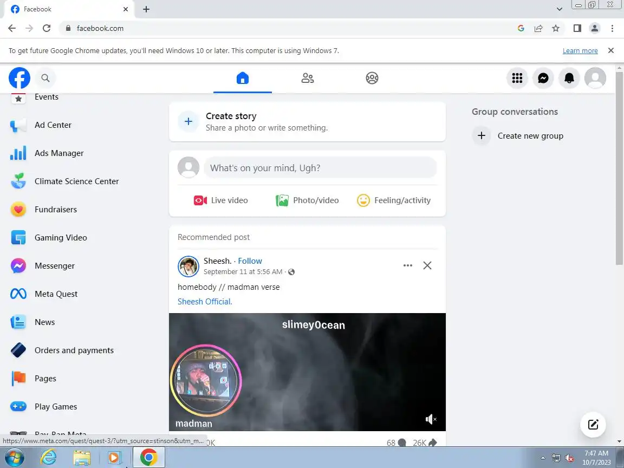The image size is (624, 468).
Task: Go back in Chrome
Action: click(12, 28)
